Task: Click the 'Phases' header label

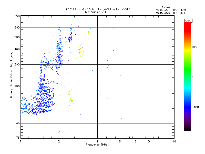Action: (166, 7)
